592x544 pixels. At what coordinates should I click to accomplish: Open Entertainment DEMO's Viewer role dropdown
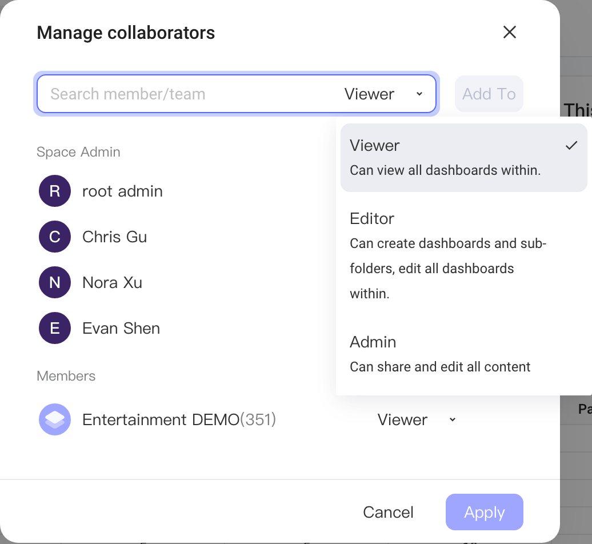click(417, 420)
